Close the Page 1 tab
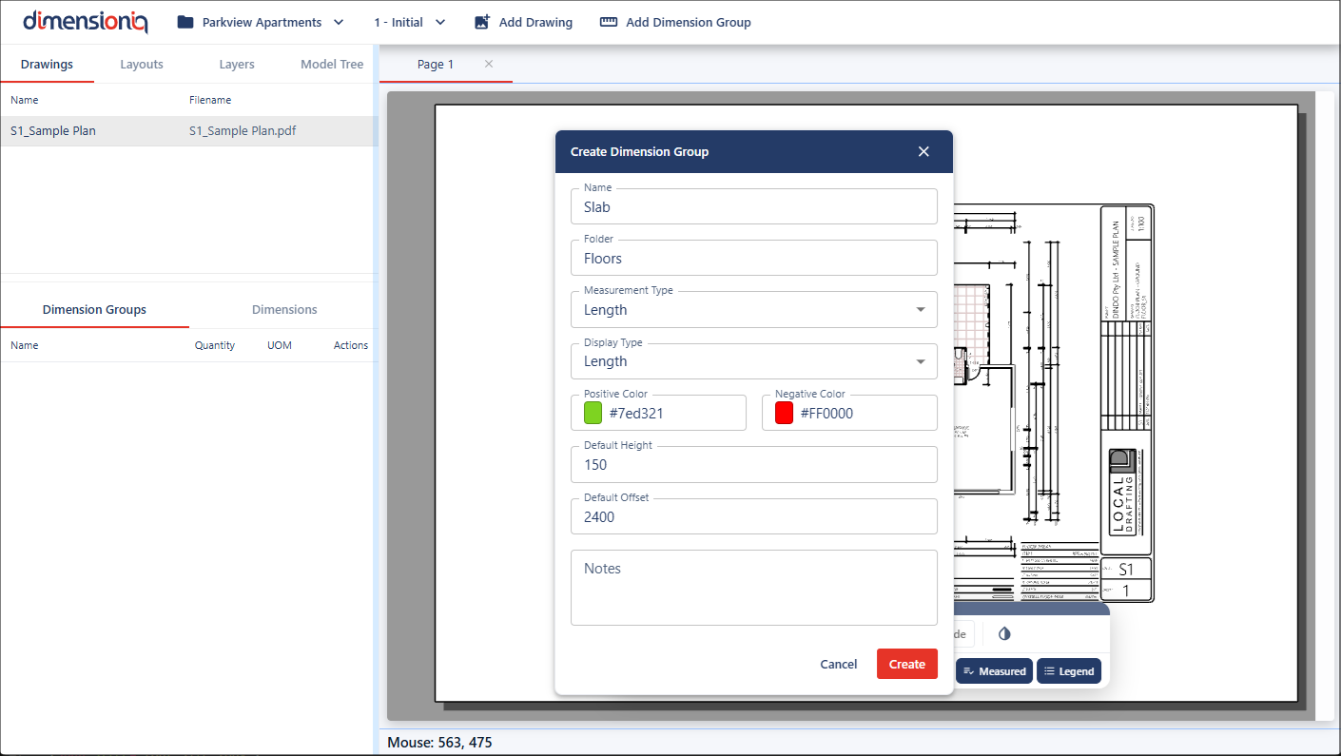The height and width of the screenshot is (756, 1341). [x=489, y=64]
